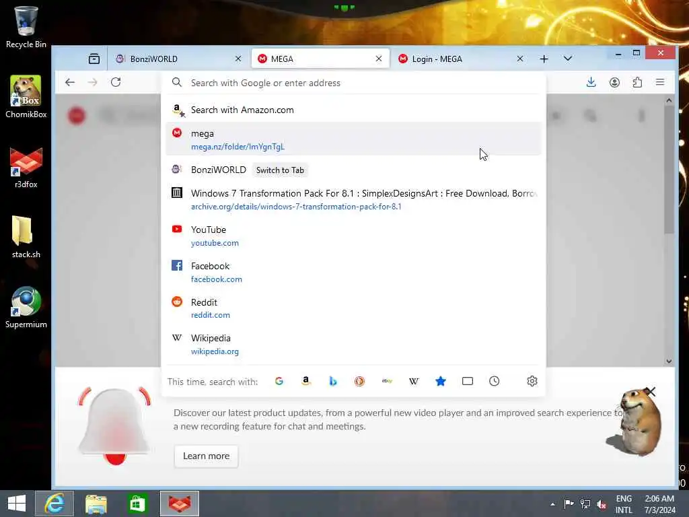Open the stack.sh folder icon
689x517 pixels.
26,238
